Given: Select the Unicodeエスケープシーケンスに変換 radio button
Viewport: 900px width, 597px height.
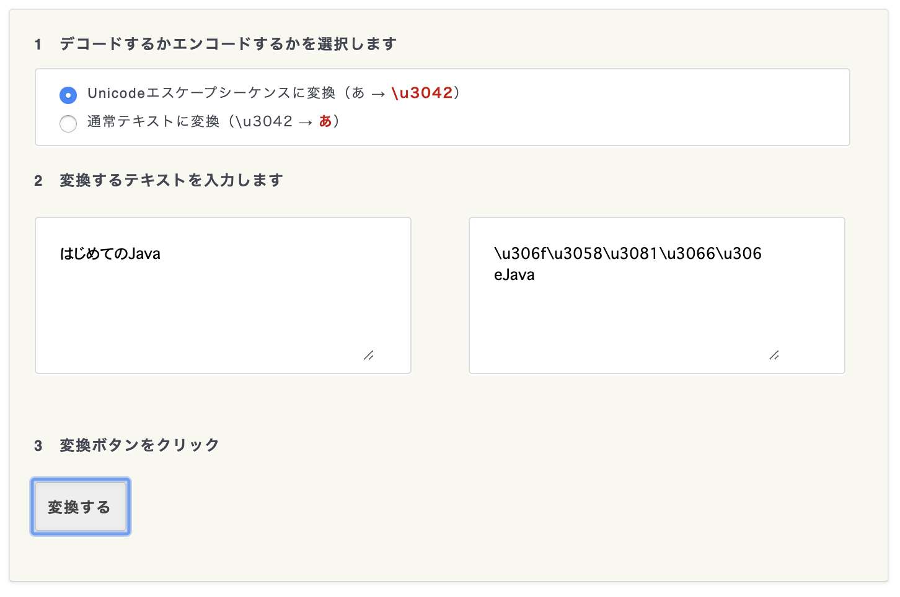Looking at the screenshot, I should click(68, 95).
